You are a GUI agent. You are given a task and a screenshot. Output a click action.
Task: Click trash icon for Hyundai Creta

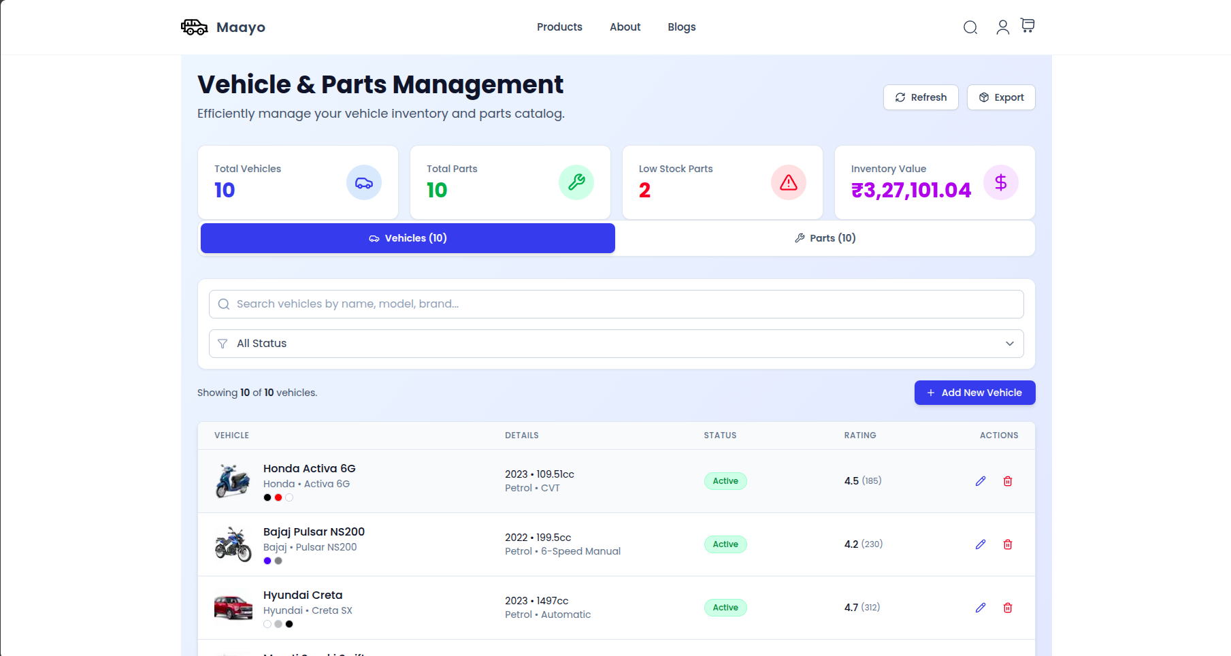(x=1008, y=608)
